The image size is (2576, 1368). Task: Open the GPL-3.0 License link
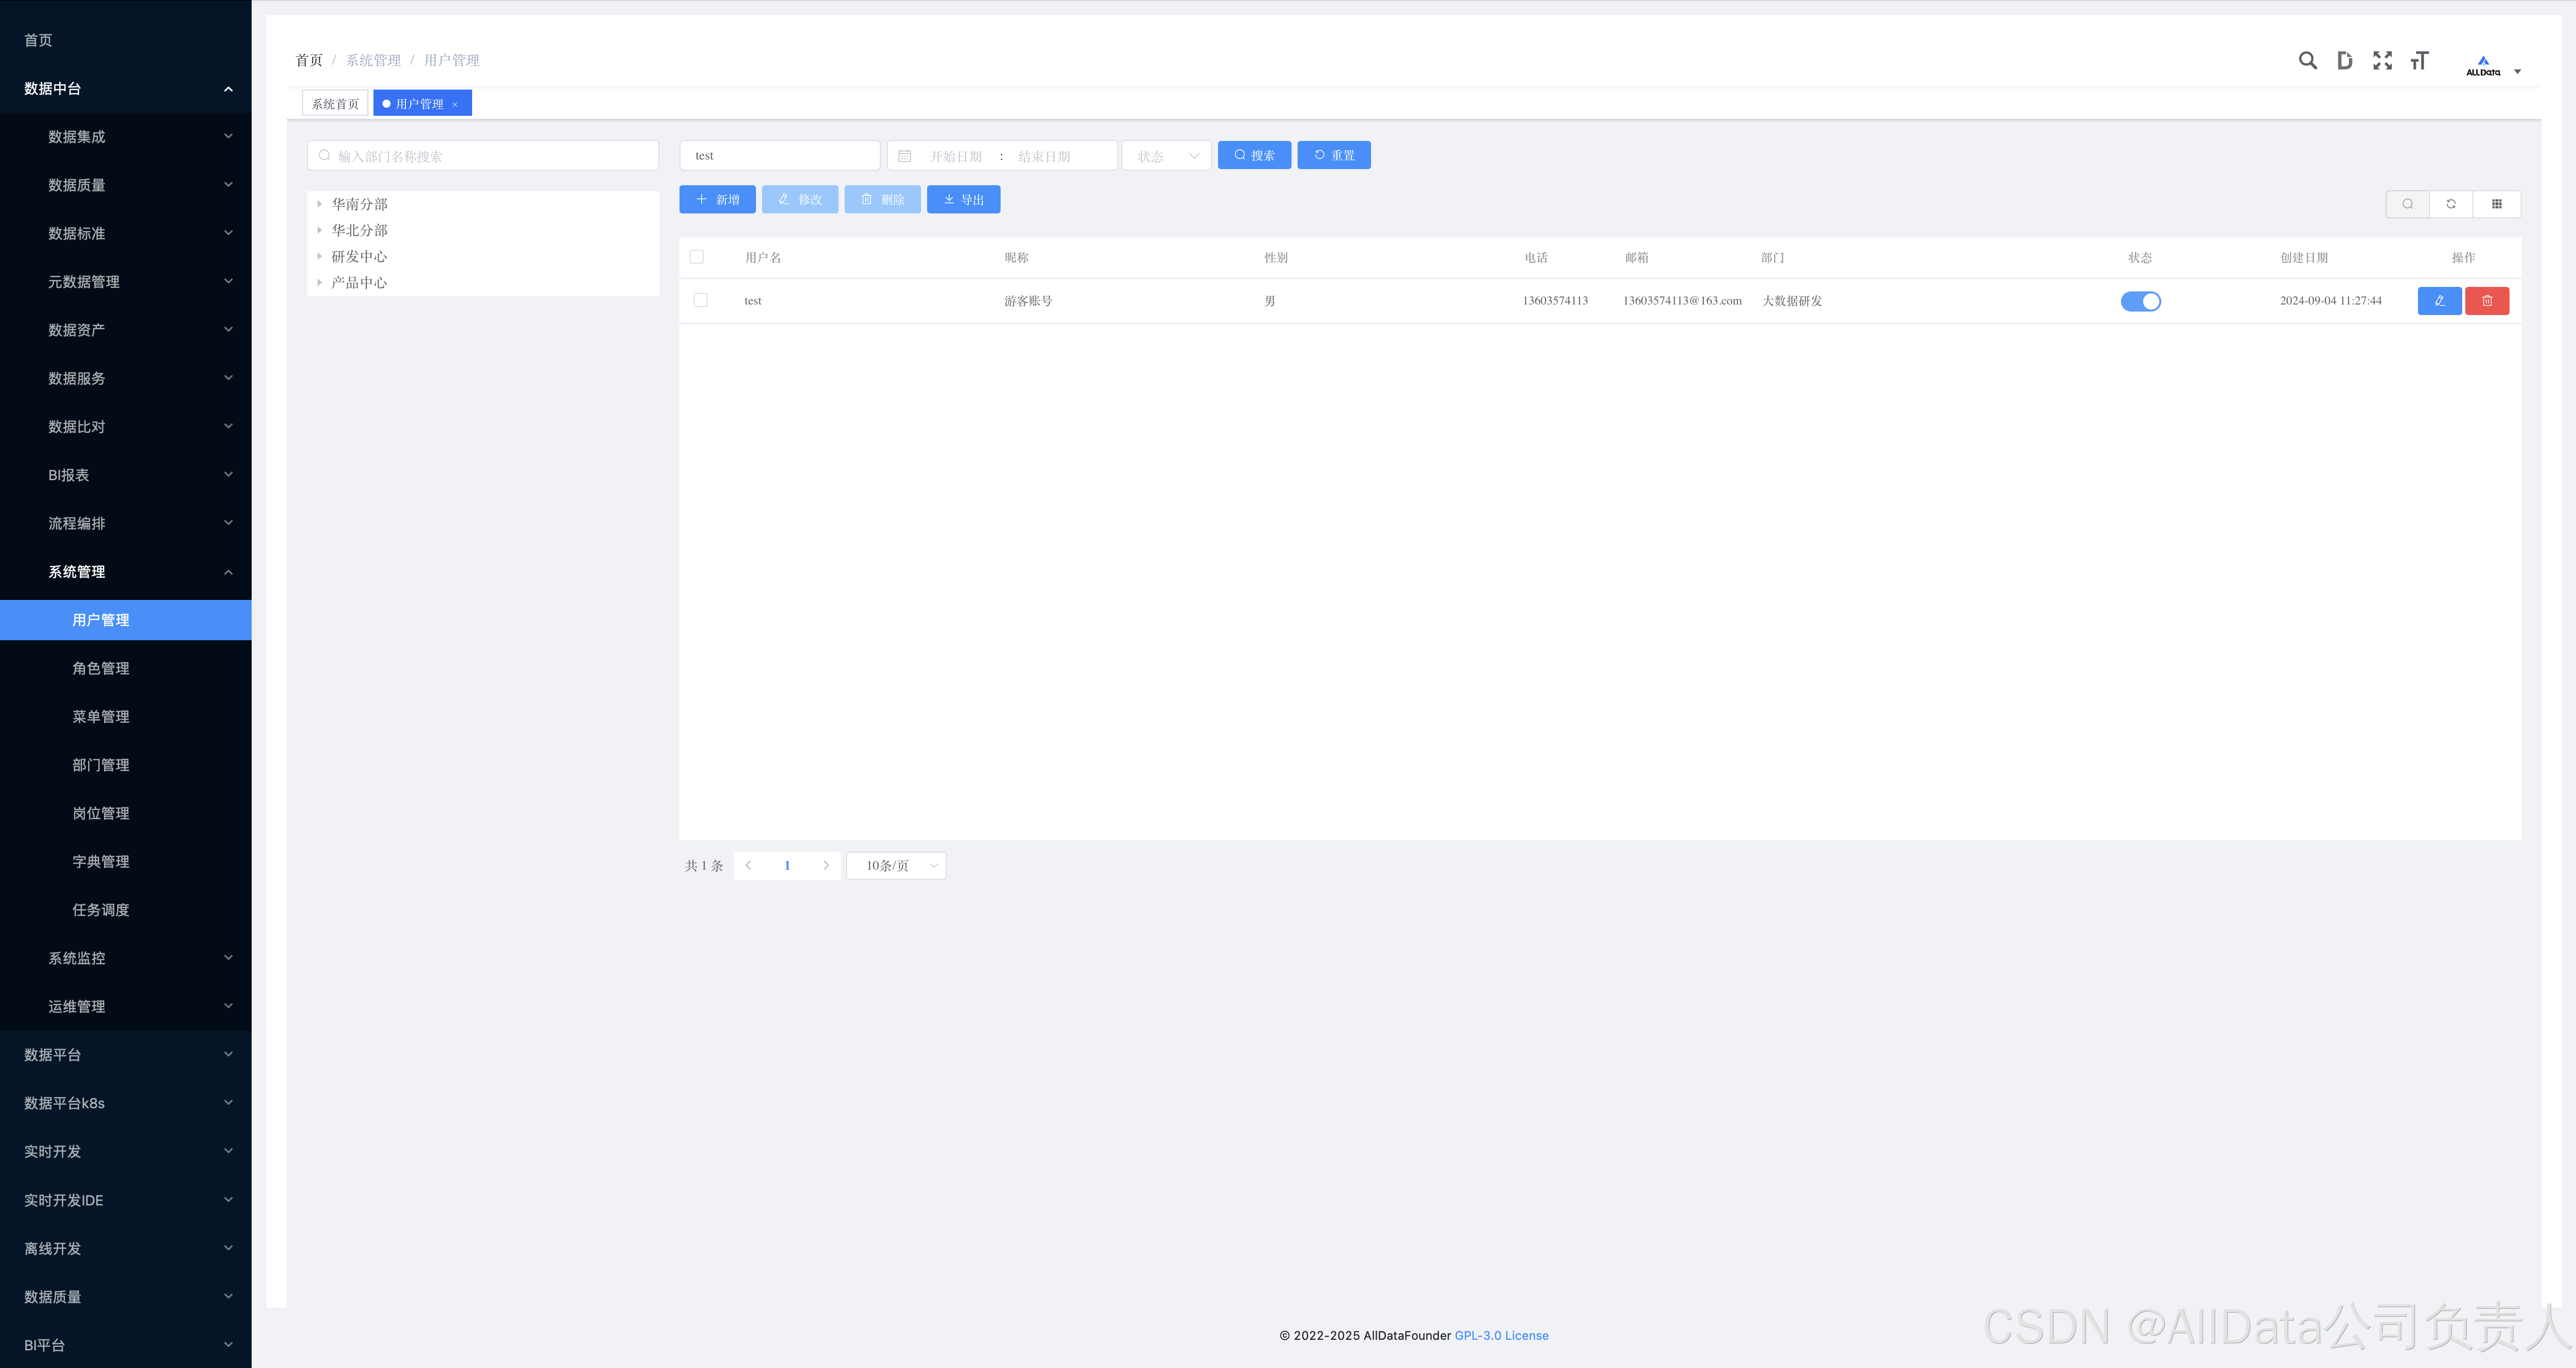[x=1501, y=1335]
